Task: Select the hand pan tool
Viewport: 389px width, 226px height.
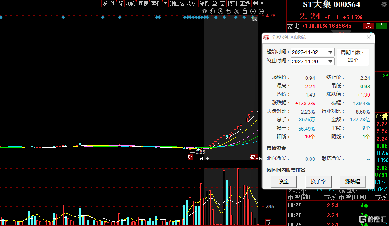Action: 212,11
